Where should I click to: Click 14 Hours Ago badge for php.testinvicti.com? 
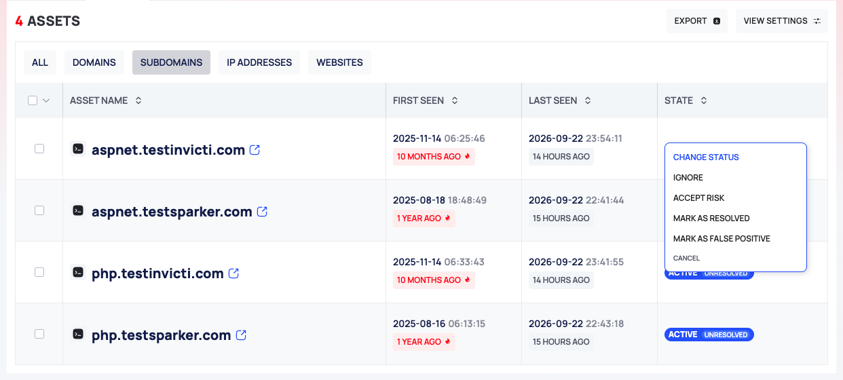pyautogui.click(x=561, y=280)
